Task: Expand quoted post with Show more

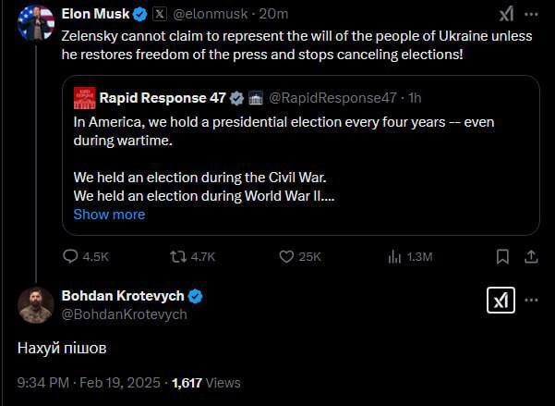Action: coord(109,215)
